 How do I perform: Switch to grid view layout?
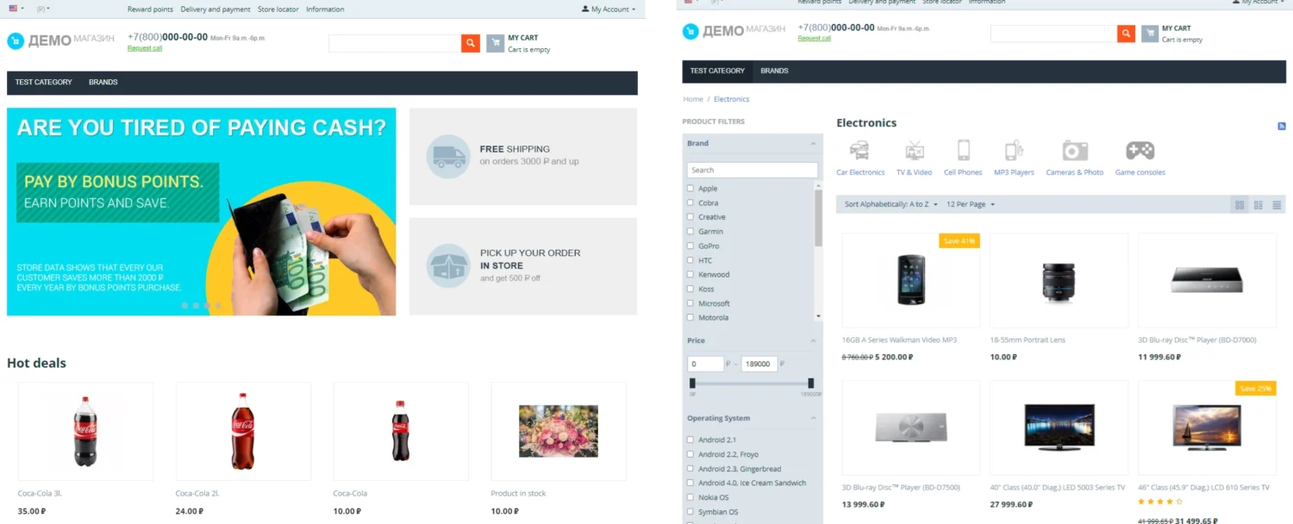click(1240, 204)
